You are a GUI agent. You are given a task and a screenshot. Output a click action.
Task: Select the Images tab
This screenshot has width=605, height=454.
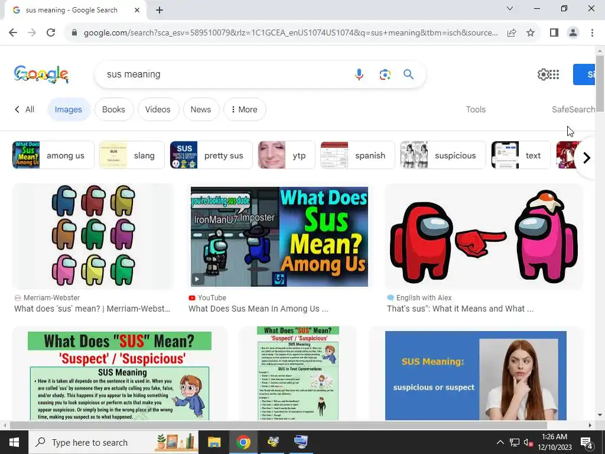pos(69,109)
